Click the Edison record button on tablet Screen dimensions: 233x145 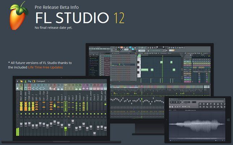pyautogui.click(x=182, y=102)
